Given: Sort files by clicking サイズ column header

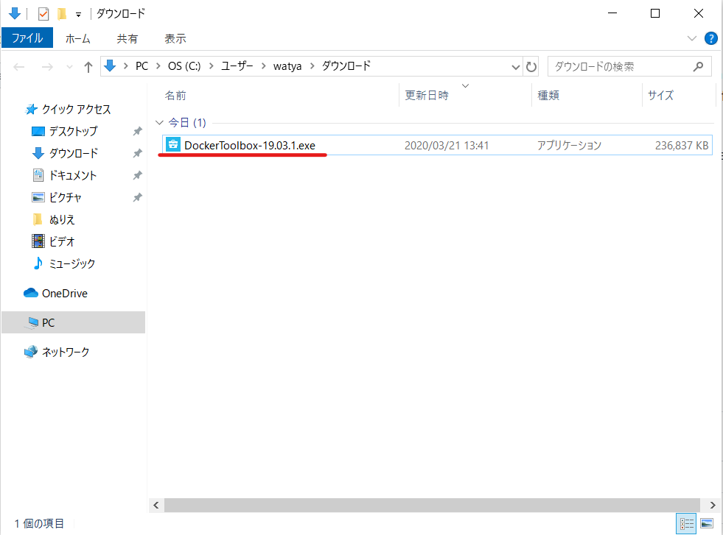Looking at the screenshot, I should (x=660, y=95).
